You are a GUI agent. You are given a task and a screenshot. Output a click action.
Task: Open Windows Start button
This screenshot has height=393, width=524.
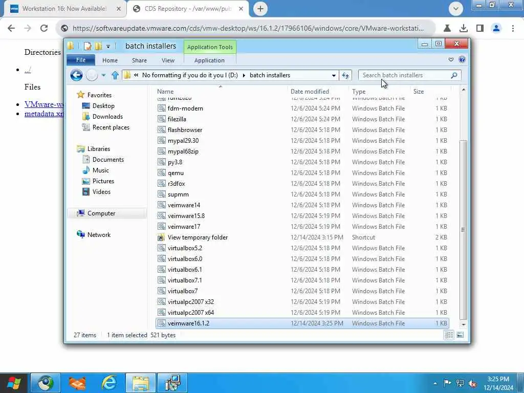[14, 383]
